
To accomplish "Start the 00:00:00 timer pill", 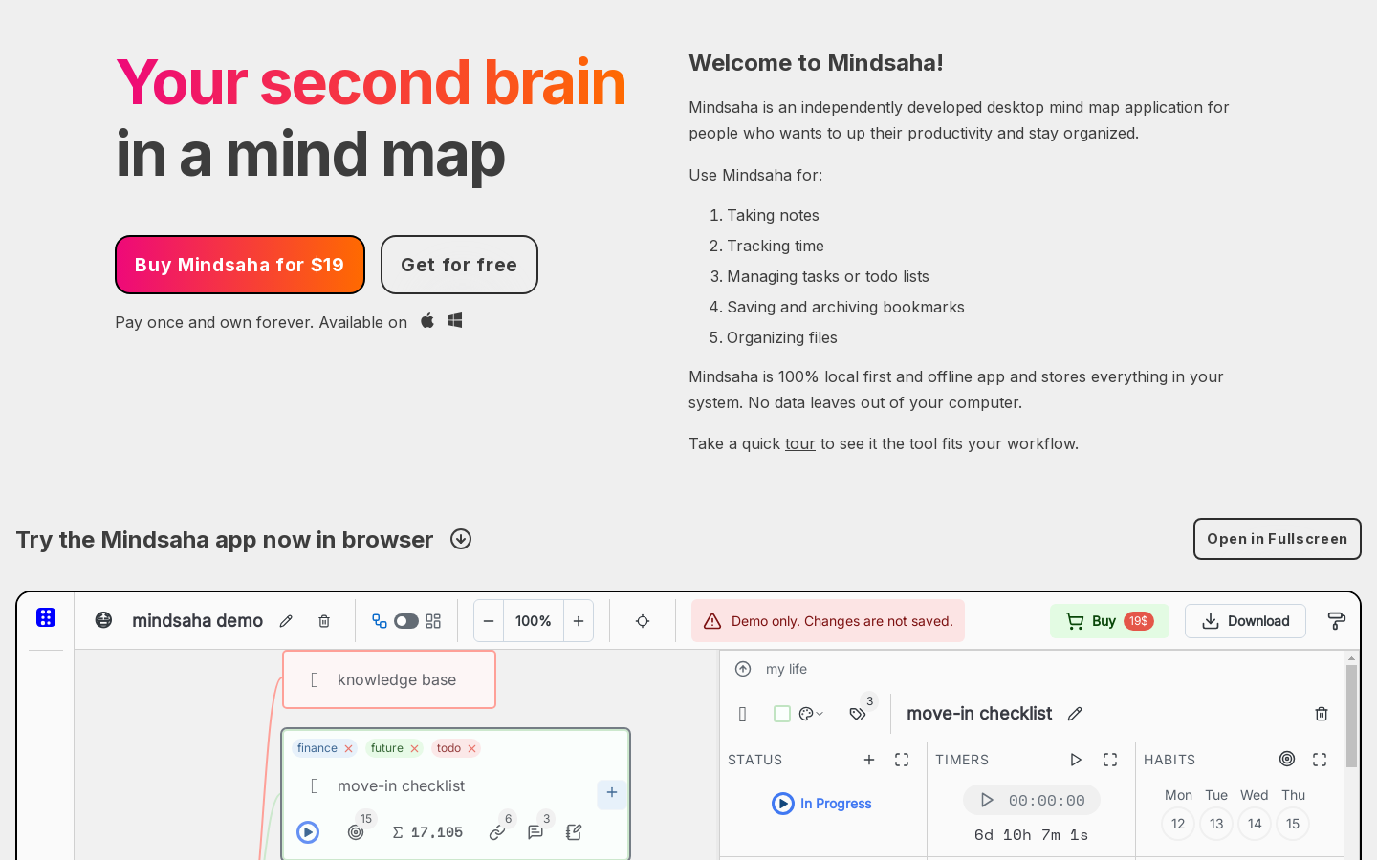I will 1032,800.
